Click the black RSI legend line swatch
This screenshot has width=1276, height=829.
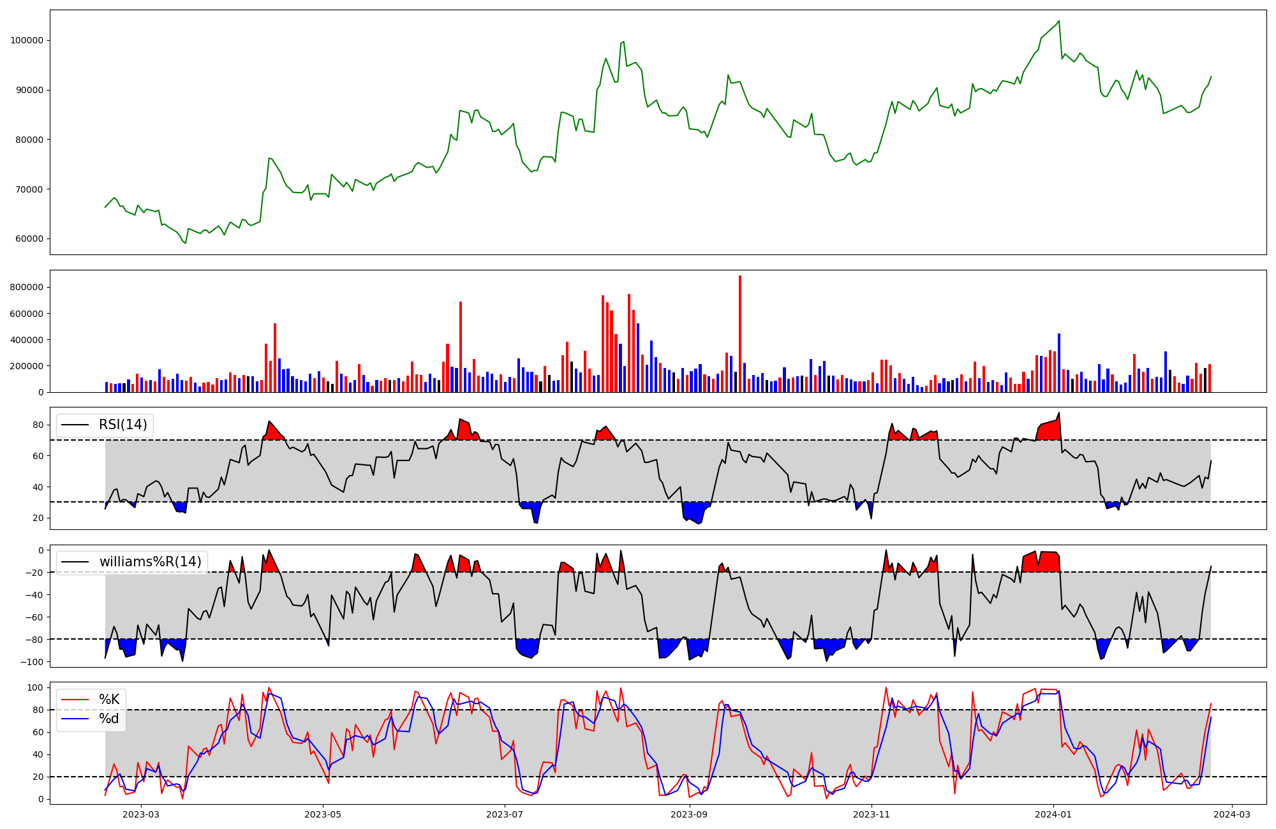pos(75,425)
